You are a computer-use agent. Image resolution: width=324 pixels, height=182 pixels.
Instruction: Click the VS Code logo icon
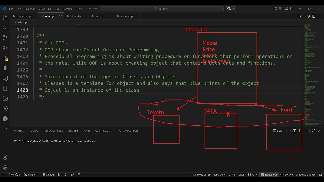tap(4, 9)
